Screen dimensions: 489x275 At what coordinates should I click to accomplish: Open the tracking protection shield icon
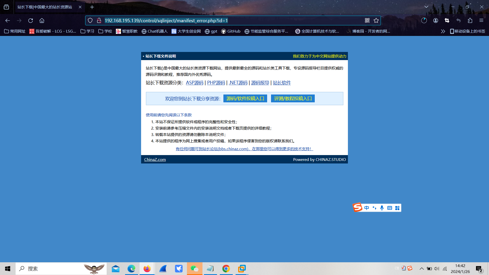pos(90,21)
